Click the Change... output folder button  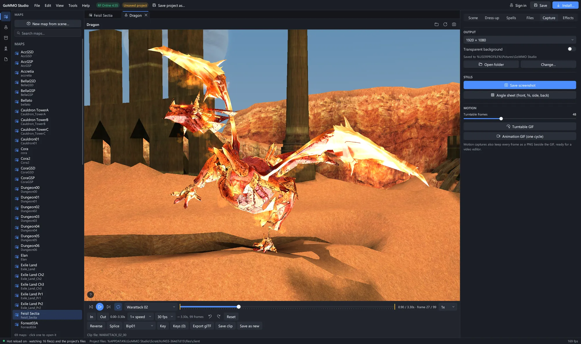tap(548, 64)
